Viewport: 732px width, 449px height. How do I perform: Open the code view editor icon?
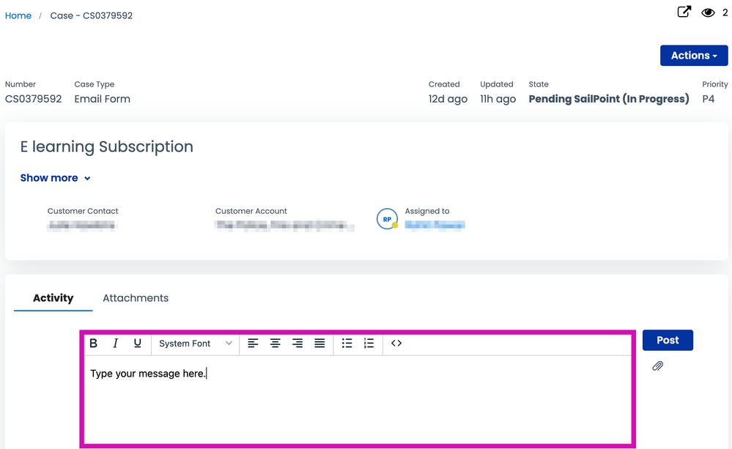(396, 344)
